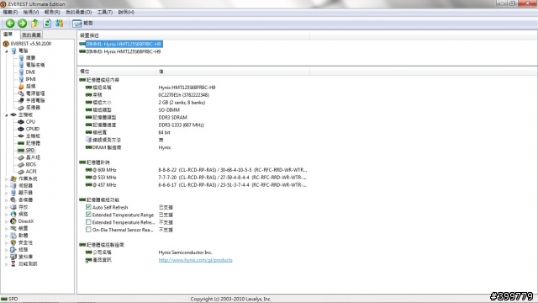
Task: Open the 報告(R) Report menu
Action: tap(52, 12)
